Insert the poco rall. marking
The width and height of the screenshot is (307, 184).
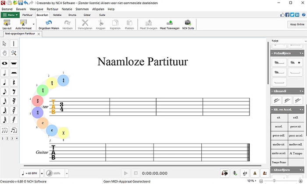point(279,135)
